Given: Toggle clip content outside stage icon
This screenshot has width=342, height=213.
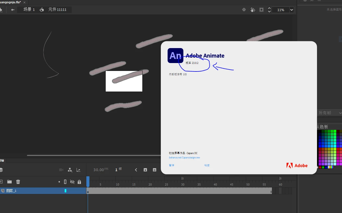Looking at the screenshot, I should coord(261,10).
